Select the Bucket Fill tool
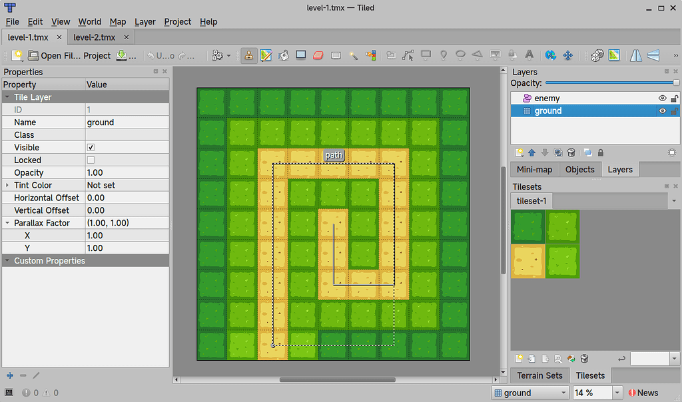Image resolution: width=682 pixels, height=402 pixels. [x=282, y=56]
